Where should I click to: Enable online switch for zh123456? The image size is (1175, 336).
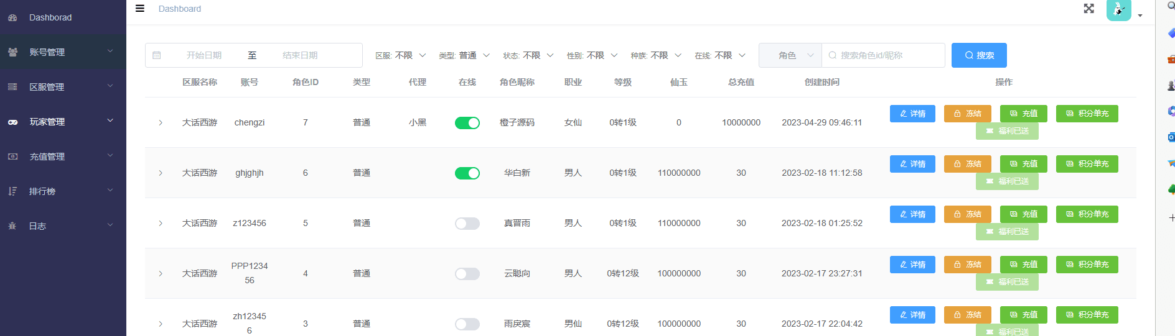467,324
